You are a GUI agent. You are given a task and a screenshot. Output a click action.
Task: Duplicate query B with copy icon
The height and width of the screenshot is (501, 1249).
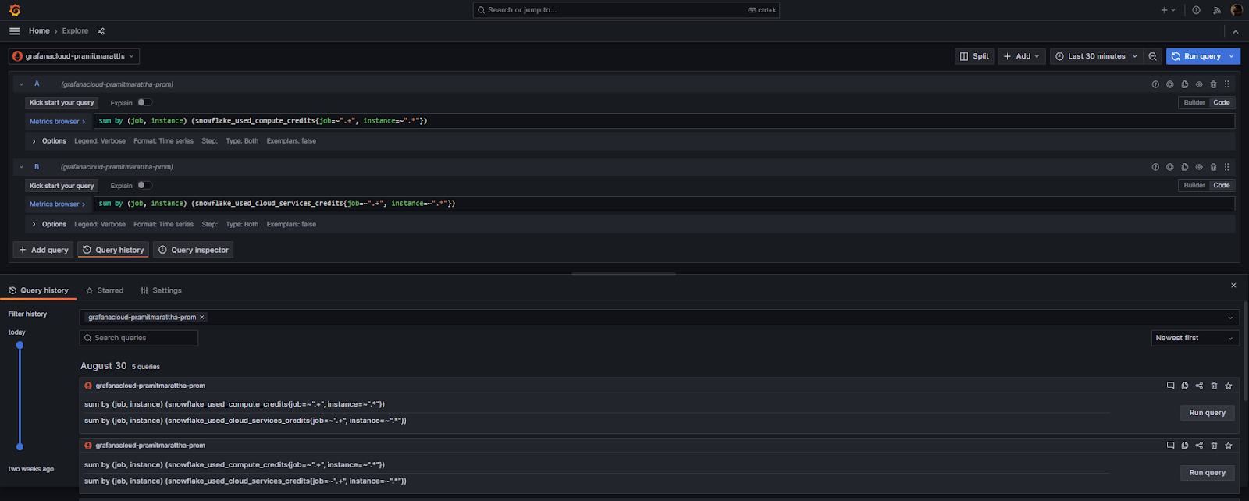(1185, 167)
